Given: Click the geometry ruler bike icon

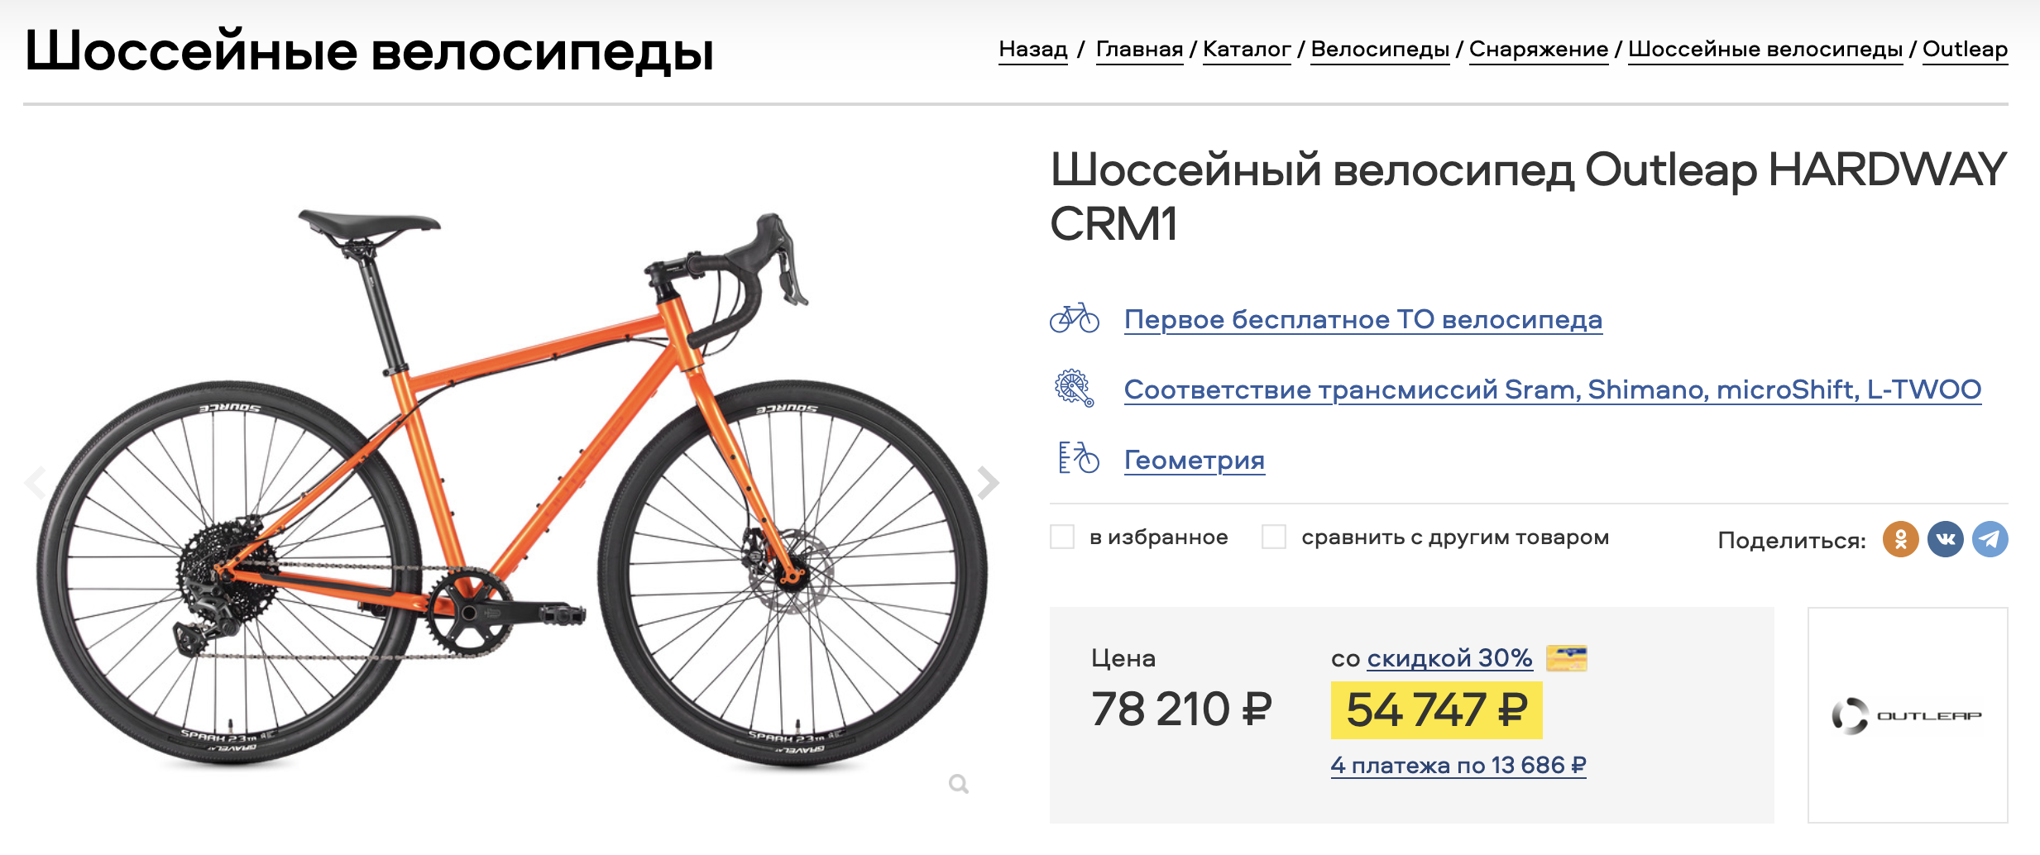Looking at the screenshot, I should pyautogui.click(x=1078, y=458).
